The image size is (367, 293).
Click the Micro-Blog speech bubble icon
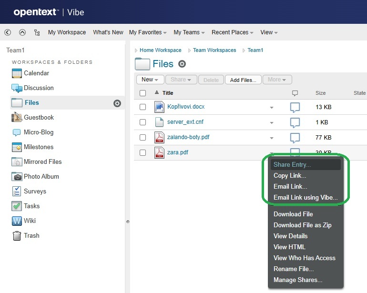point(16,132)
